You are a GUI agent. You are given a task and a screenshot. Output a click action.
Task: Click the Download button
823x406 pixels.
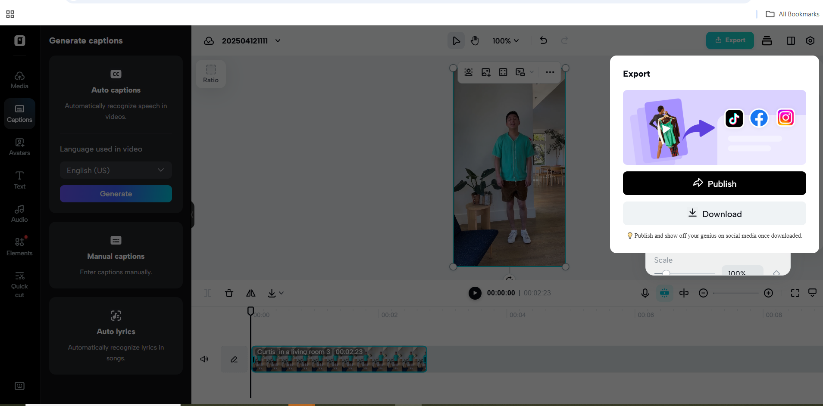714,214
